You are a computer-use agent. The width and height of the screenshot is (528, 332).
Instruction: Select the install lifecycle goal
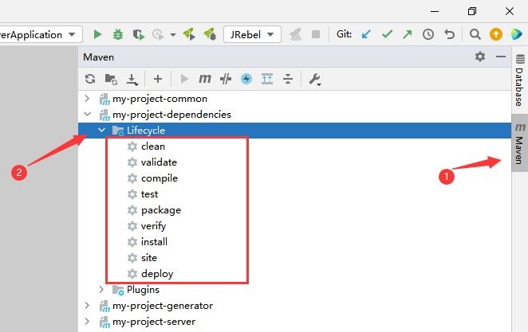[x=154, y=242]
